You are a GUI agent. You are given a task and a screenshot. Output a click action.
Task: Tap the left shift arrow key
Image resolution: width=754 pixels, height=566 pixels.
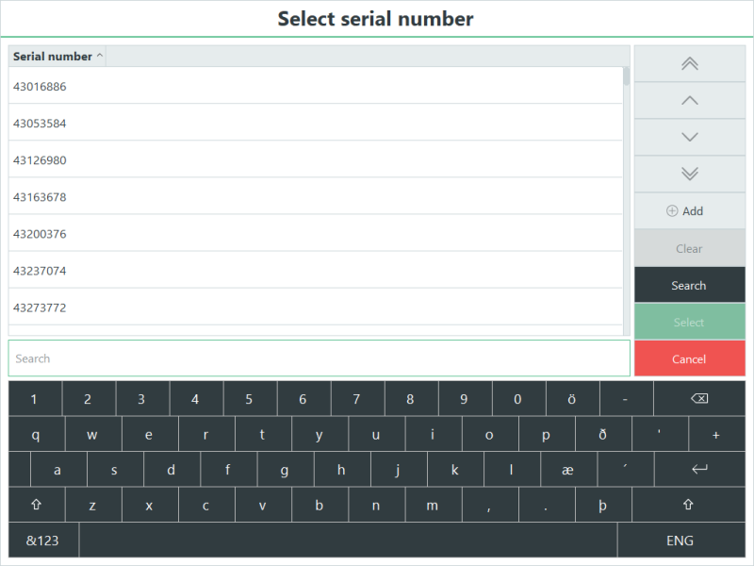tap(37, 505)
